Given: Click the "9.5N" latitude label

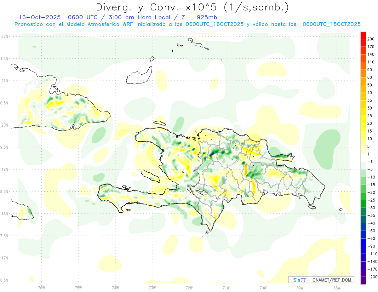Looking at the screenshot, I should (x=4, y=147).
